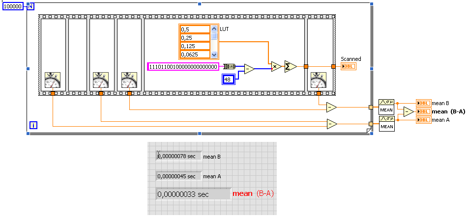Click the sequence tunnel below the last frame stopwatch
The image size is (468, 218).
click(319, 93)
